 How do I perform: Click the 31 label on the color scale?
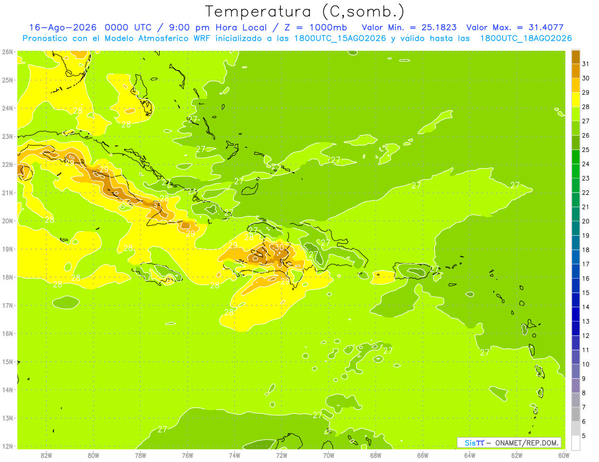tap(586, 64)
